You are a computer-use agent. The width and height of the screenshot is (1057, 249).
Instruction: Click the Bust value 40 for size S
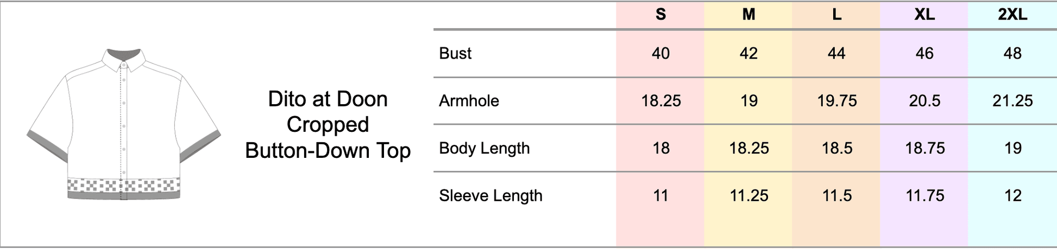[660, 53]
